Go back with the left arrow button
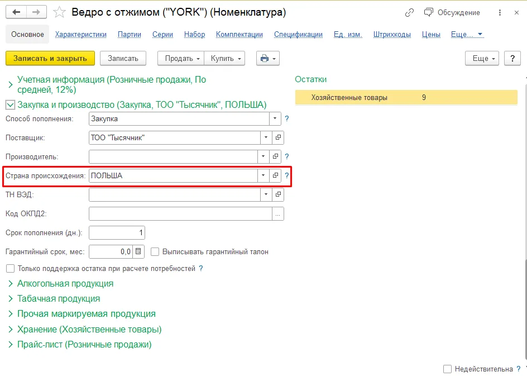This screenshot has height=376, width=527. click(x=16, y=12)
